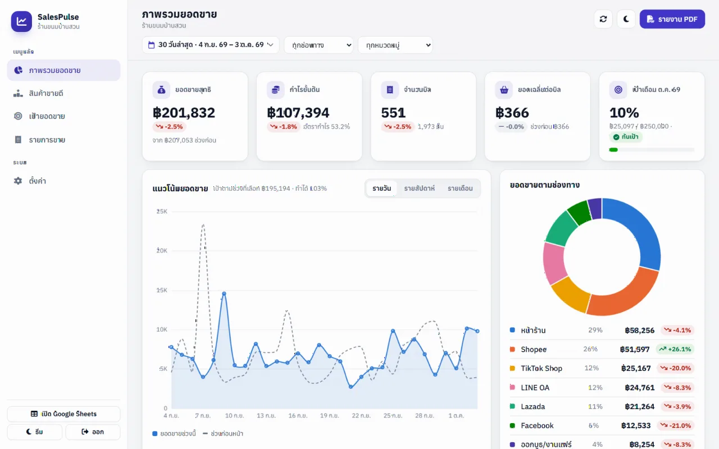The width and height of the screenshot is (719, 449).
Task: Click the receipt icon beside รายการขาย
Action: pos(18,140)
